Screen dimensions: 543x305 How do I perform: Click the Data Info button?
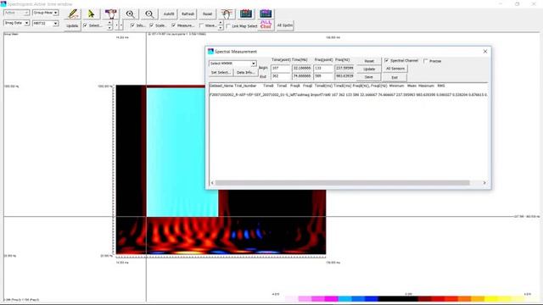245,73
